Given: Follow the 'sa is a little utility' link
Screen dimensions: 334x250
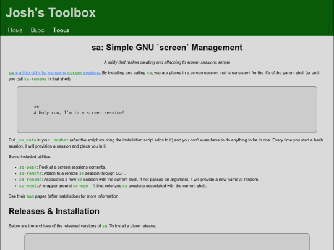Looking at the screenshot, I should [x=54, y=73].
